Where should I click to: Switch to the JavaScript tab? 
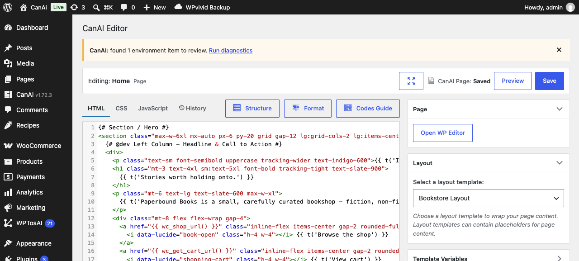click(x=153, y=108)
